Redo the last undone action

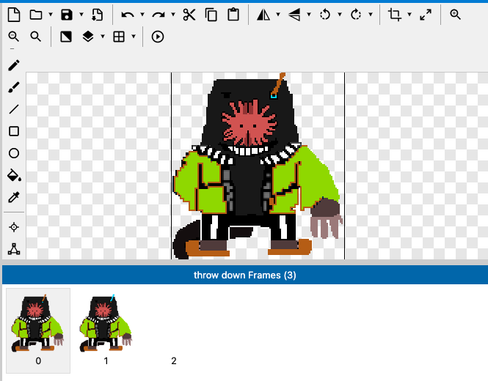[159, 15]
